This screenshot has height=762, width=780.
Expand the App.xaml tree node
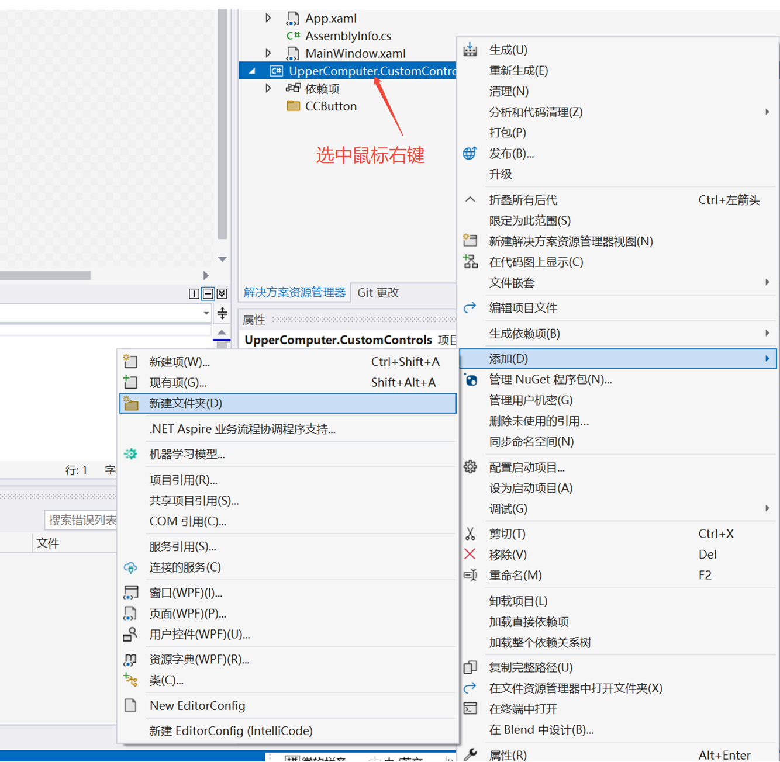[x=268, y=18]
